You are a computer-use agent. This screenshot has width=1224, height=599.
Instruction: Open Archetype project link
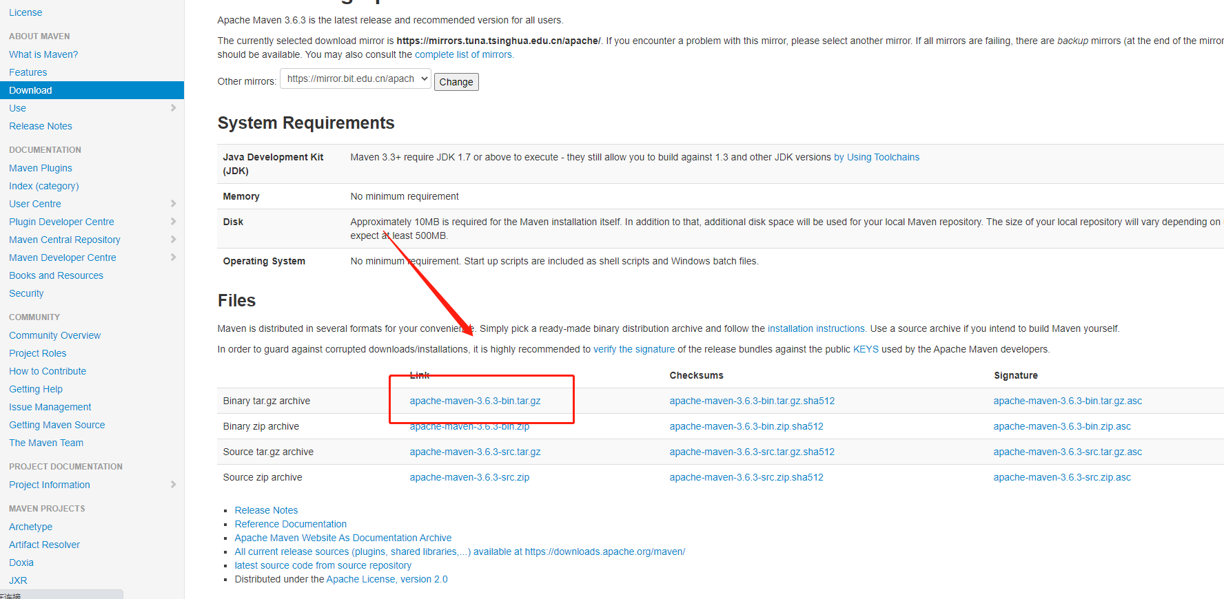tap(31, 527)
